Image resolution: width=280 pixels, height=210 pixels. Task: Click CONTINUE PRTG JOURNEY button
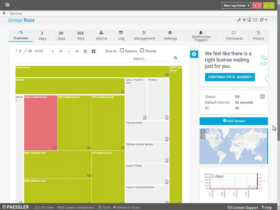(x=230, y=77)
